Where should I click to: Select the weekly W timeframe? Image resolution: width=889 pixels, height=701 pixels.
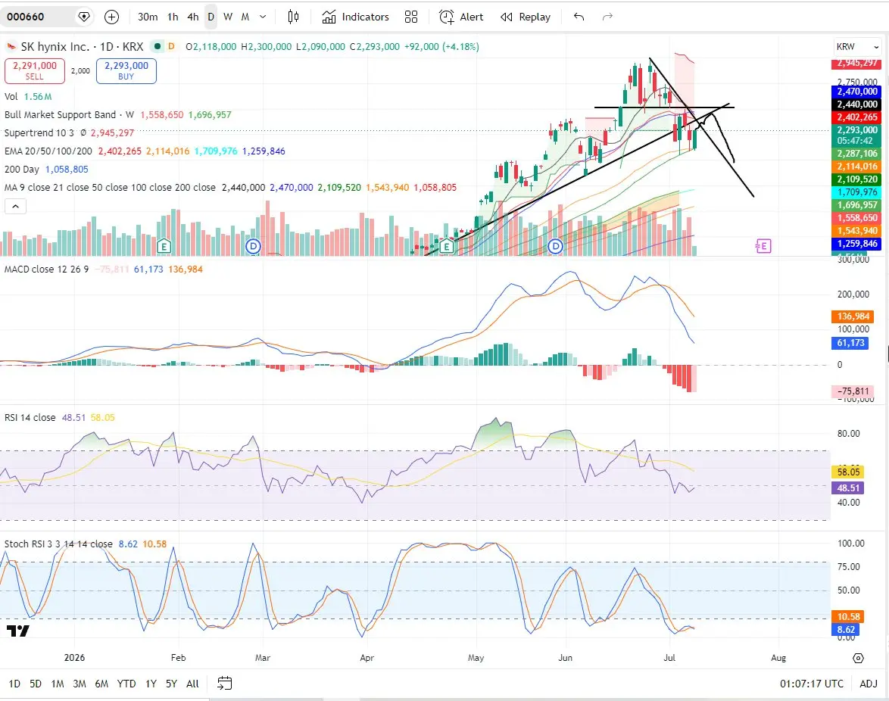tap(228, 17)
